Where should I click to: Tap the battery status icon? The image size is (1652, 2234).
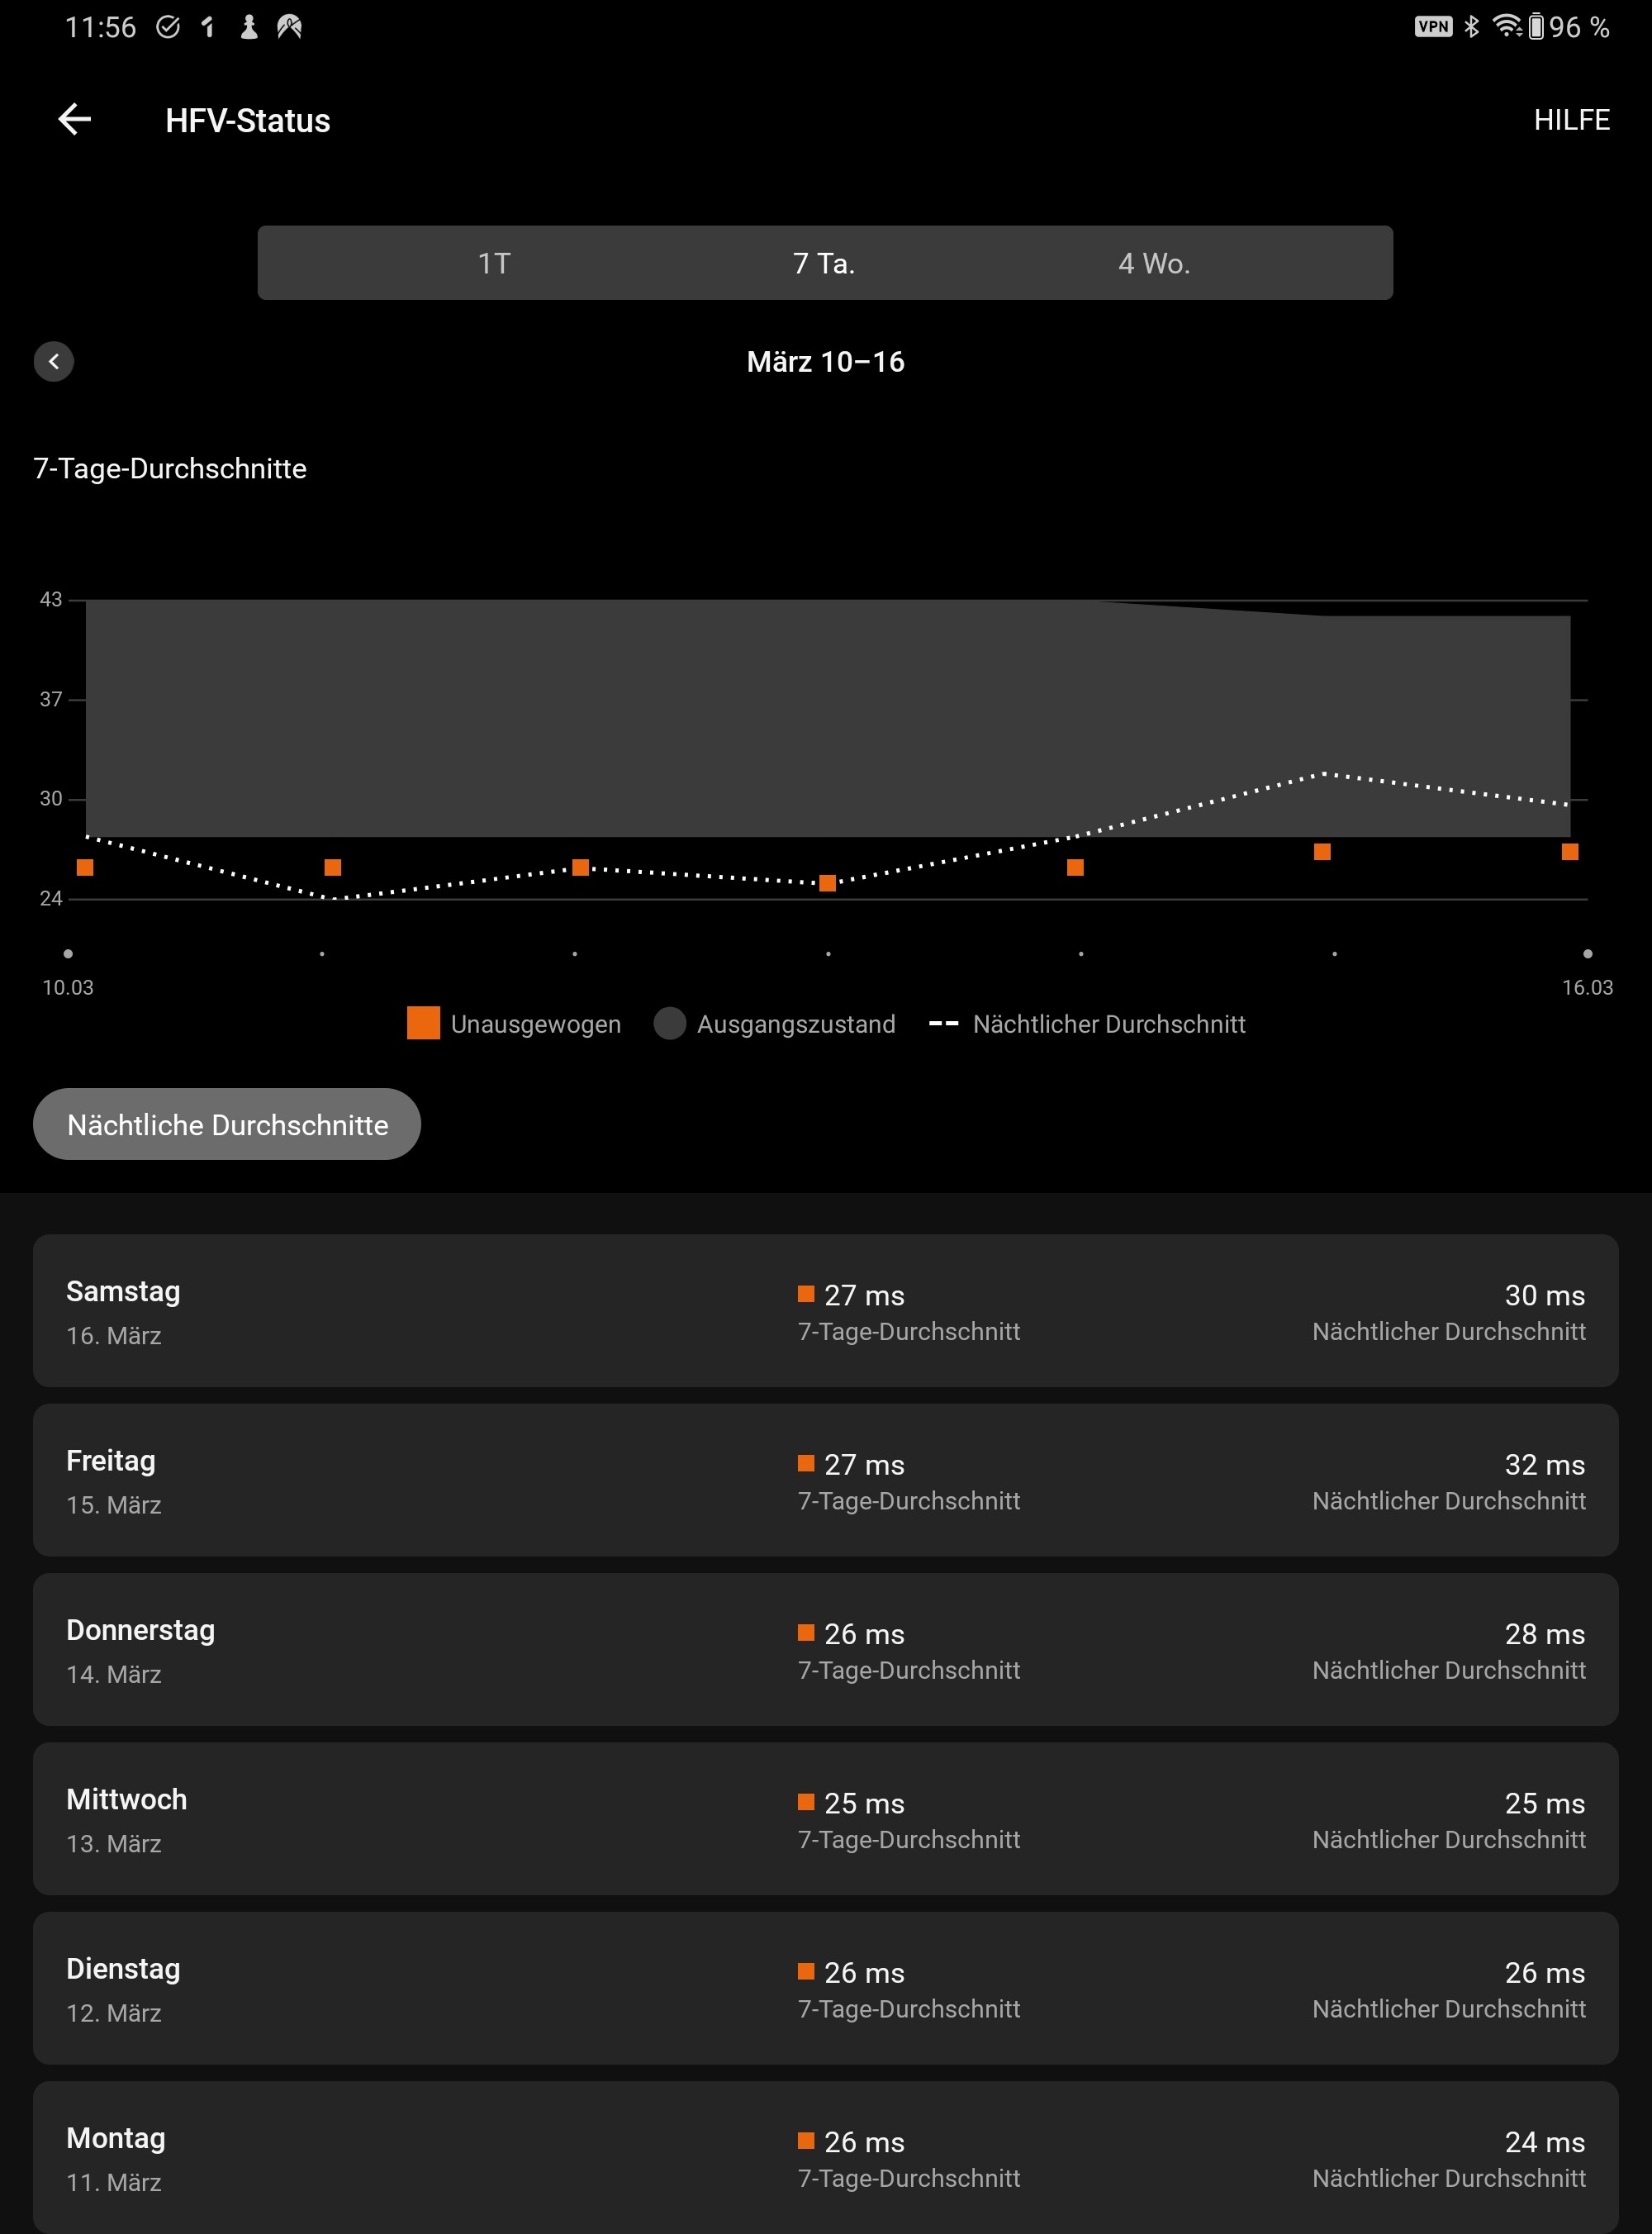pyautogui.click(x=1535, y=27)
